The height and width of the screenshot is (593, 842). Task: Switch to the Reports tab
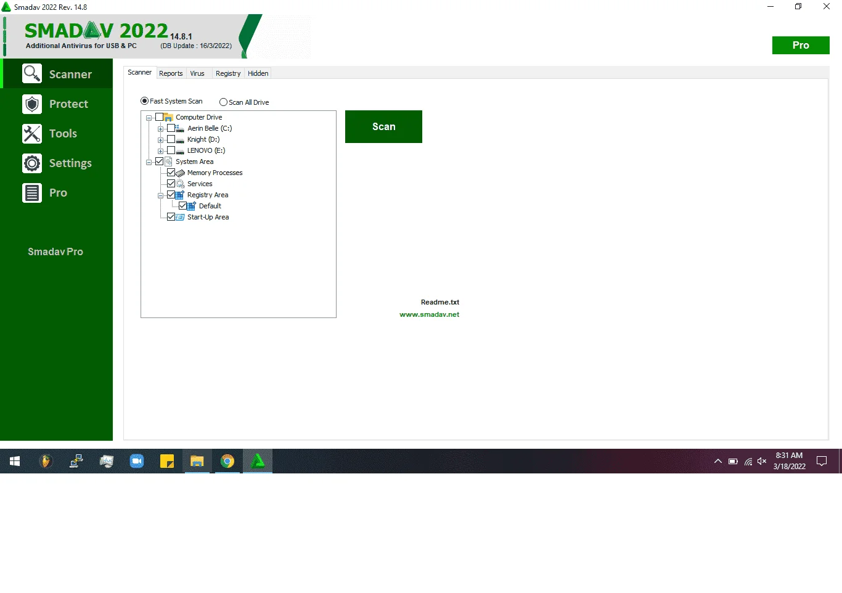[x=171, y=73]
